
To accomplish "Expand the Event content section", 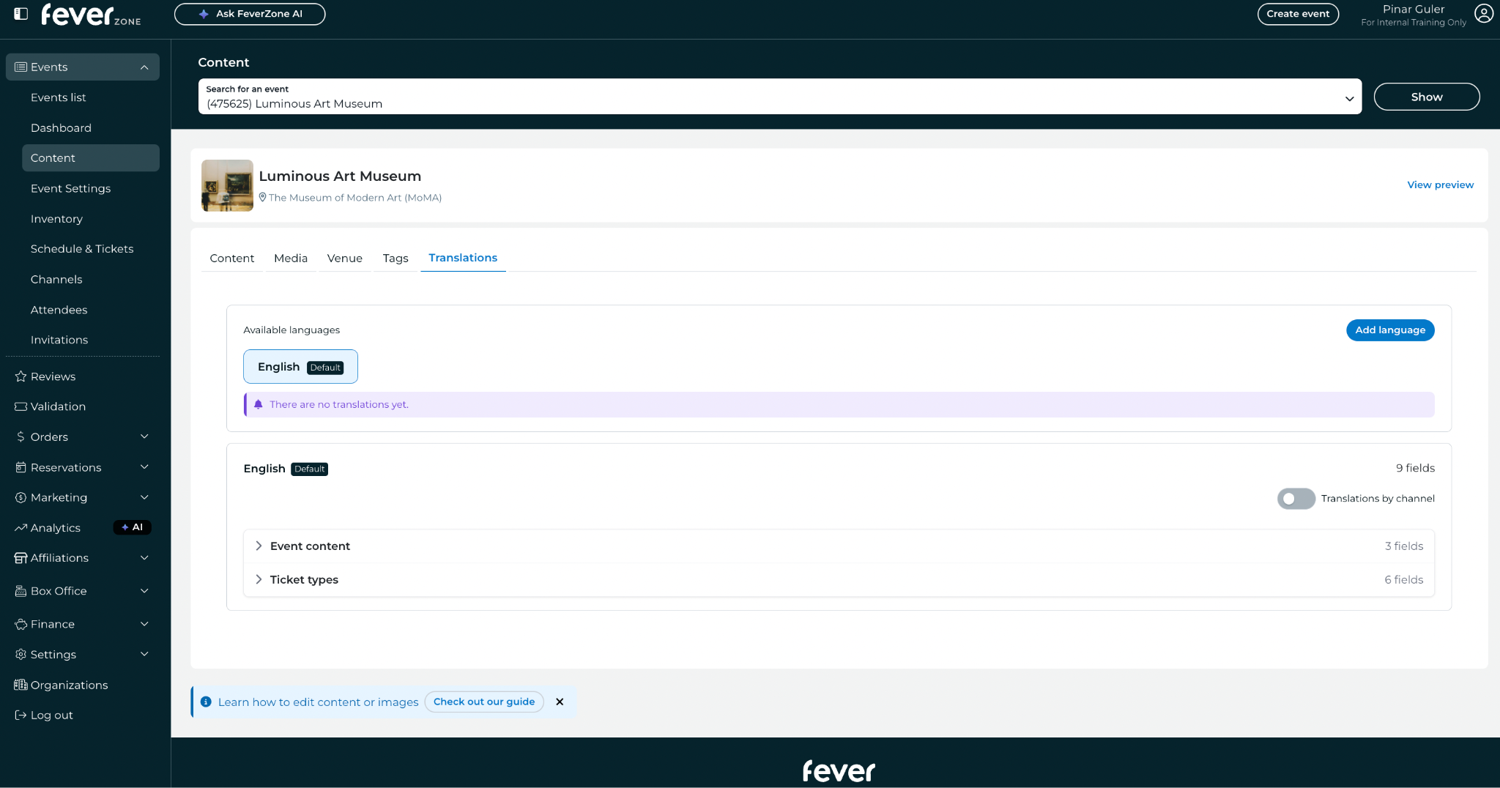I will tap(839, 546).
